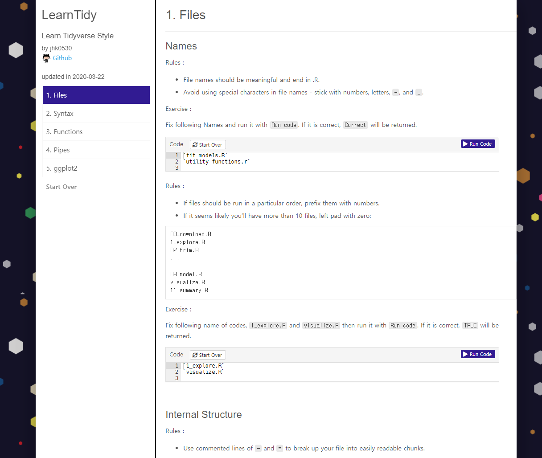Run Code for the fit models exercise
This screenshot has height=458, width=542.
click(478, 144)
